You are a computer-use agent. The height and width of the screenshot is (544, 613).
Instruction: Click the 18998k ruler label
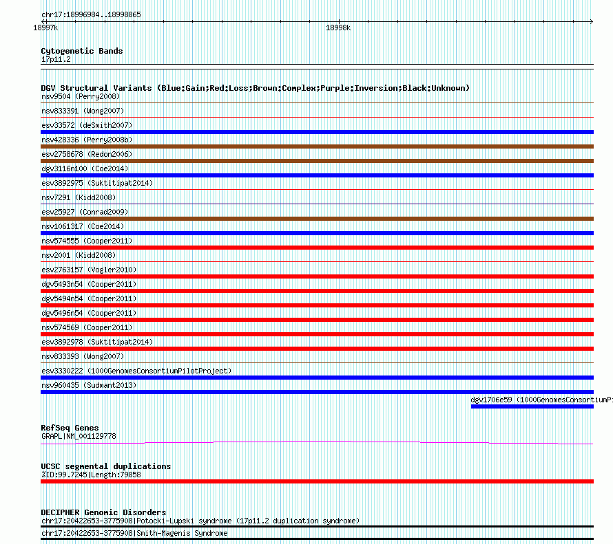coord(338,28)
